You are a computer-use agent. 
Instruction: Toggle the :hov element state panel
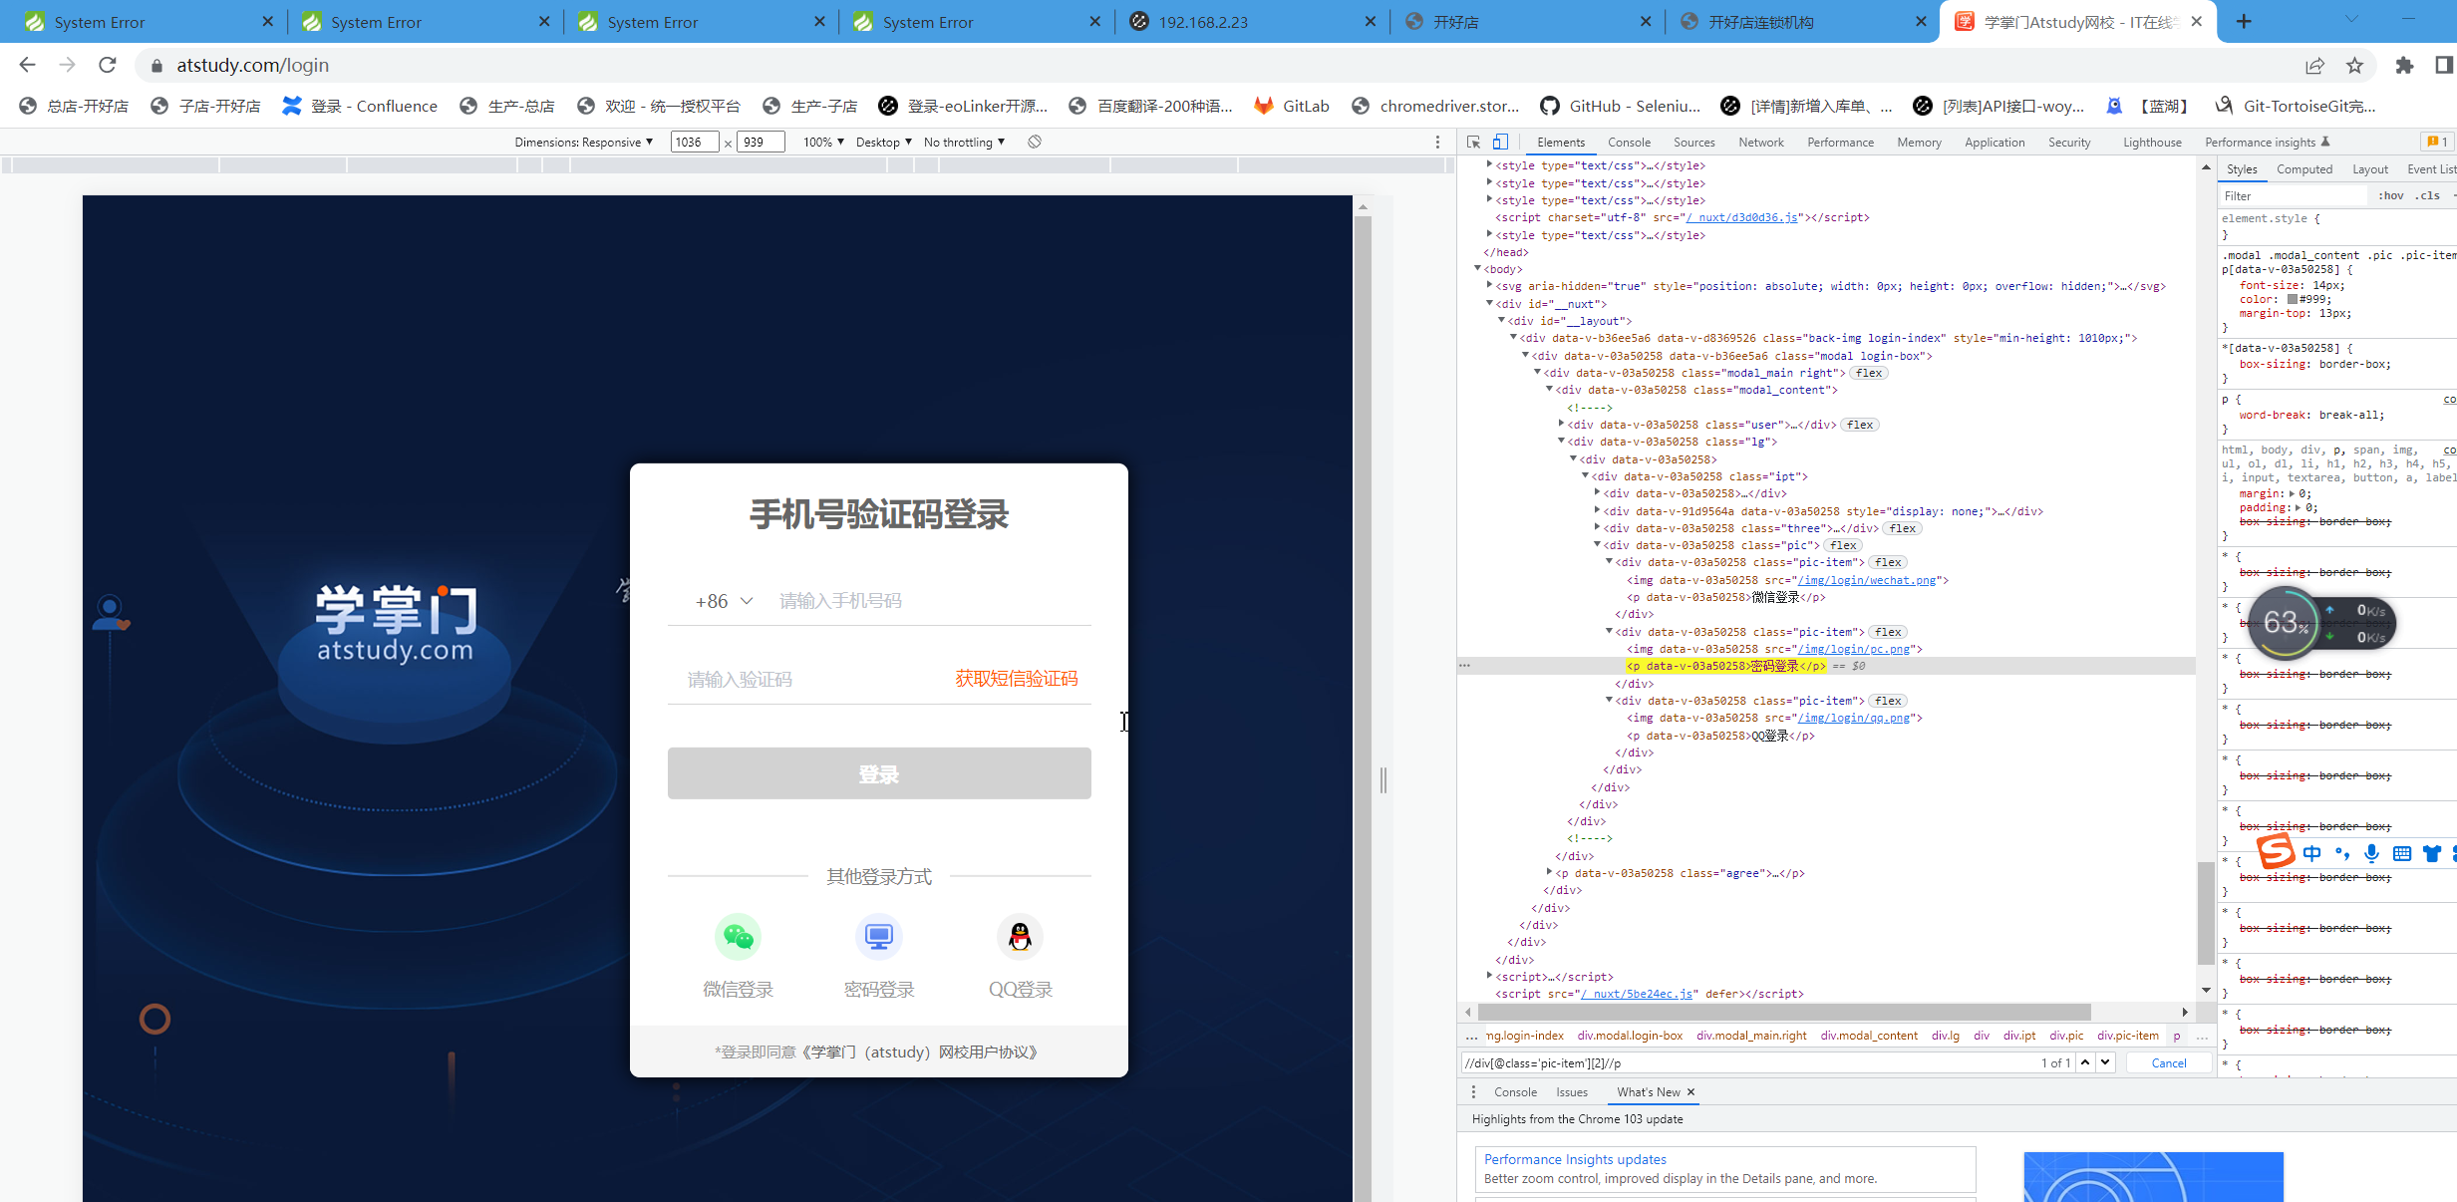(x=2390, y=196)
